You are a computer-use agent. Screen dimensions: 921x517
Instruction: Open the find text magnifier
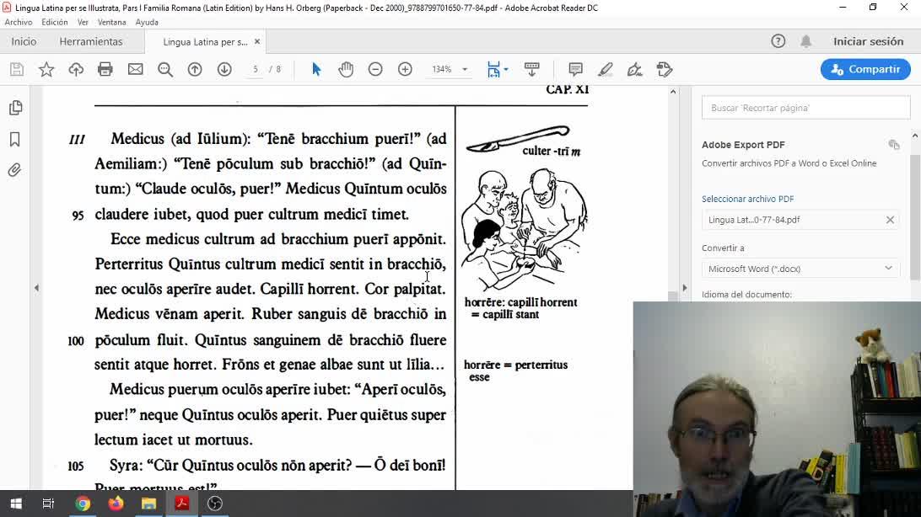(x=165, y=69)
